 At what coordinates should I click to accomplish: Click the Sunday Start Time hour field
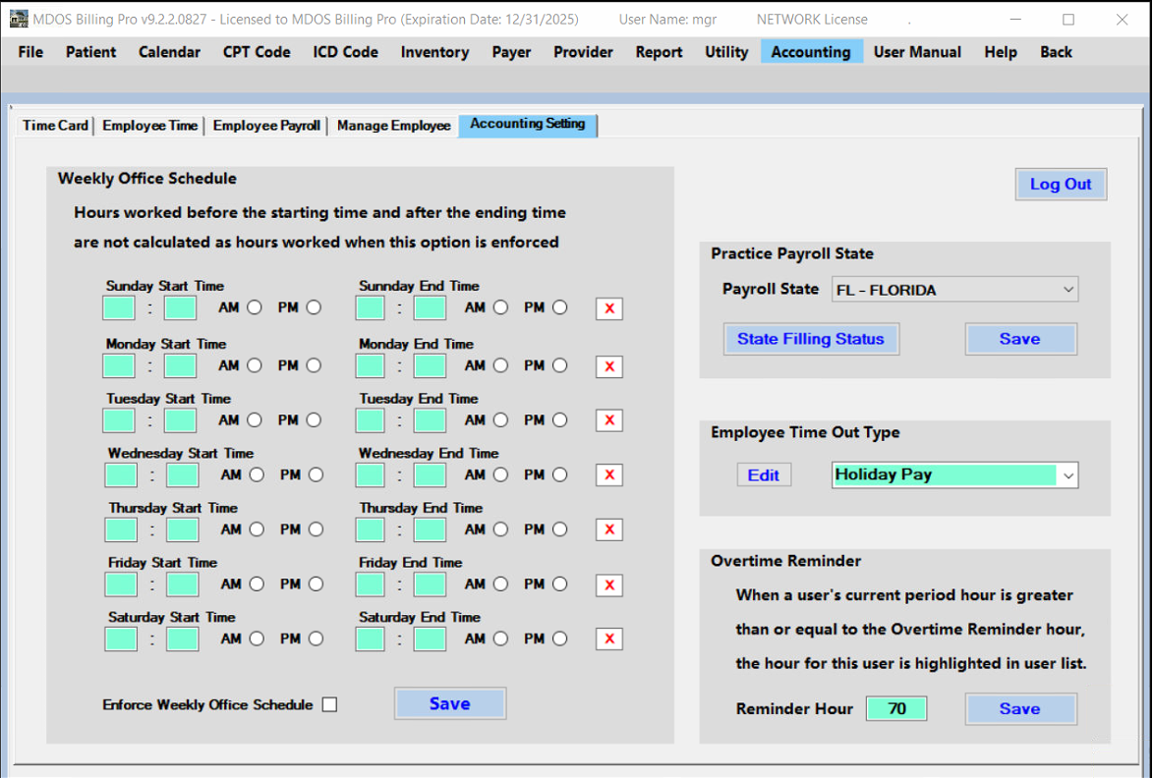[119, 308]
